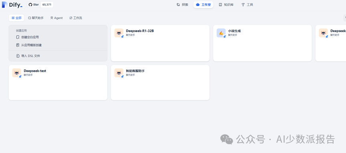The image size is (346, 153).
Task: Click the 智能客服助手 title text
Action: click(135, 71)
